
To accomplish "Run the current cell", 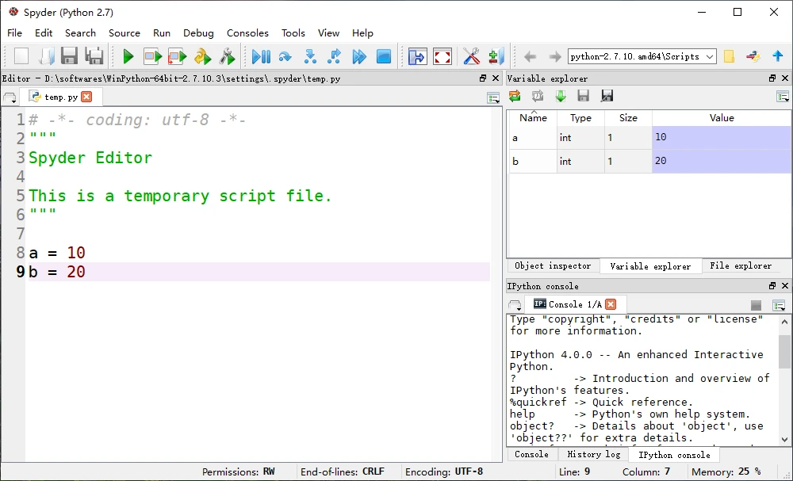I will [x=152, y=56].
